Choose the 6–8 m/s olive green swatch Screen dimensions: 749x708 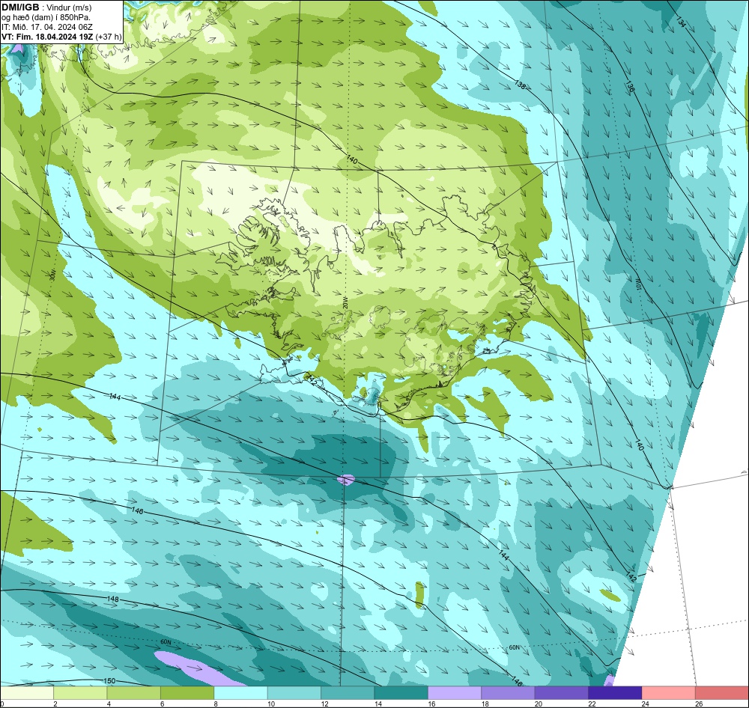(x=187, y=693)
